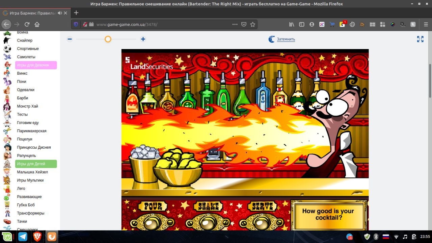Open the Лего category

point(21,189)
